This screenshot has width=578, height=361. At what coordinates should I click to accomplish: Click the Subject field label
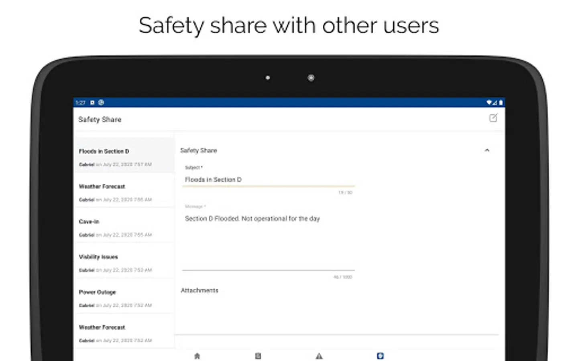(x=194, y=167)
